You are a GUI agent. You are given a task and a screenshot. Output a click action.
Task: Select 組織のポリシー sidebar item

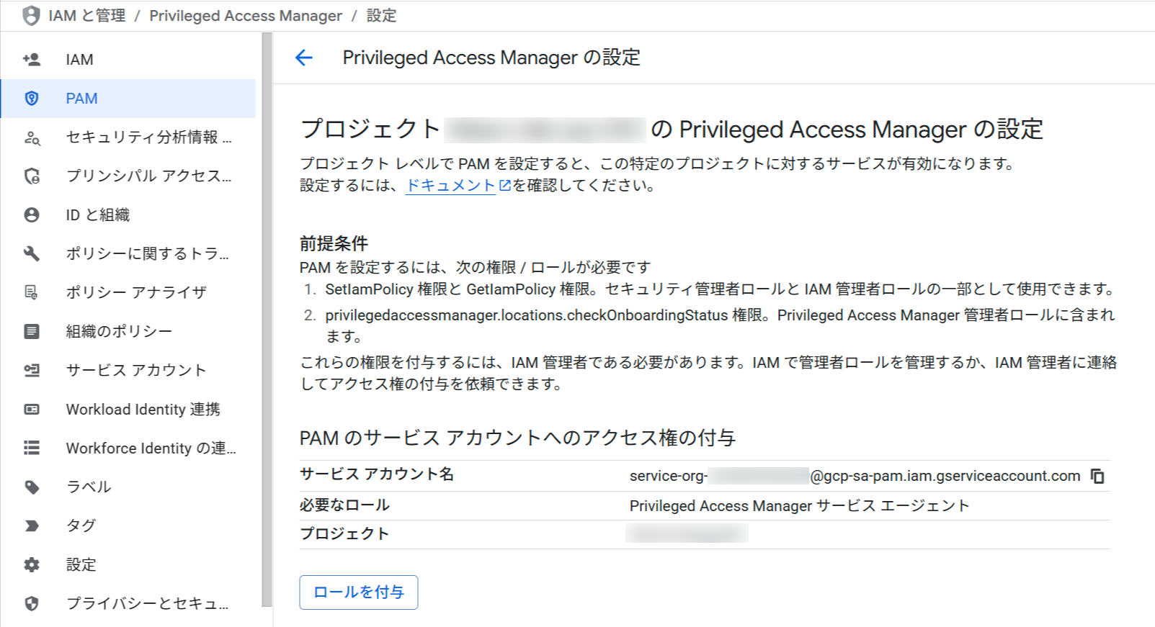(119, 331)
